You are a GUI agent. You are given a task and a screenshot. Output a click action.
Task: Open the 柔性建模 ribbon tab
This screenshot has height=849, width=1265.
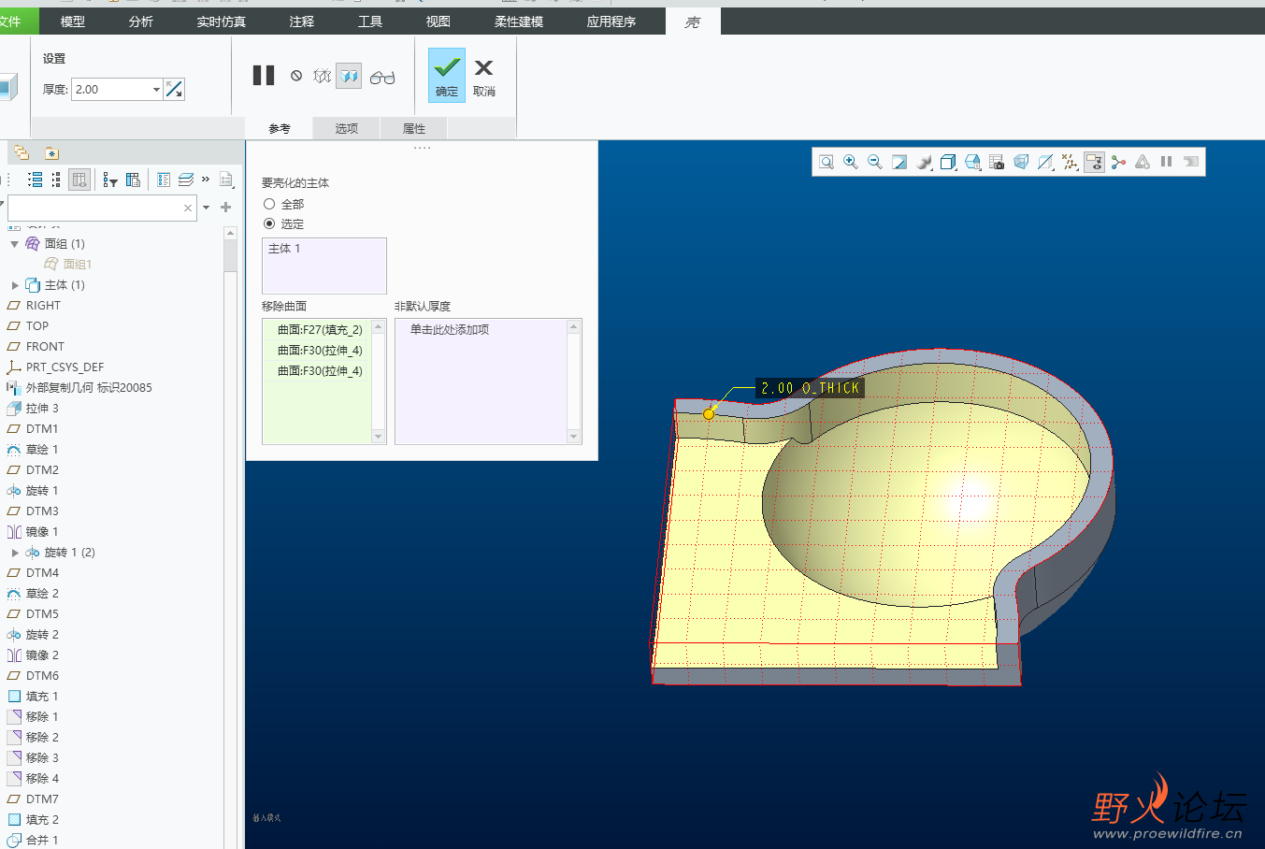(519, 22)
